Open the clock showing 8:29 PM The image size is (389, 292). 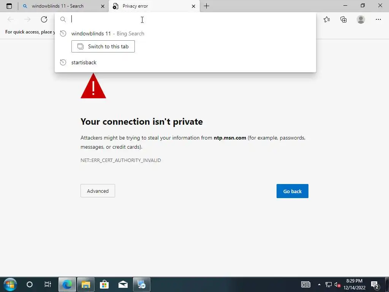point(354,284)
